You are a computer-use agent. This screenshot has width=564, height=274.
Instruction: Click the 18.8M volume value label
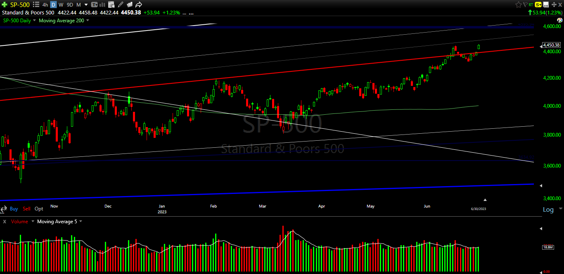548,247
